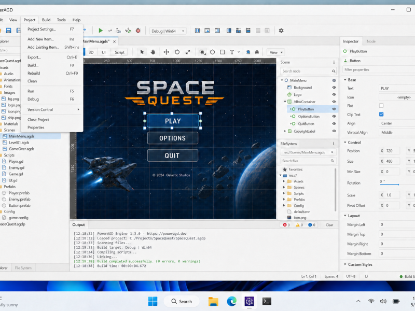415x311 pixels.
Task: Select the arrow pointer Select tool
Action: (142, 52)
